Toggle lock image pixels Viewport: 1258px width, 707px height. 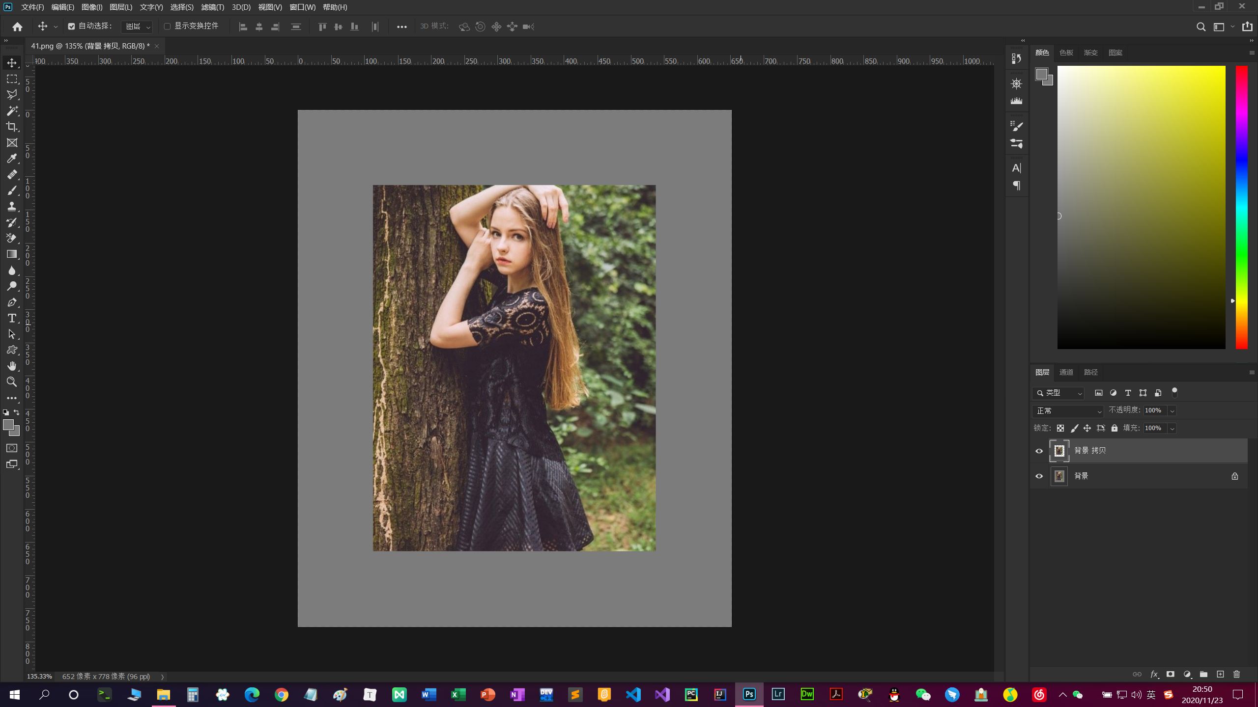click(x=1074, y=428)
